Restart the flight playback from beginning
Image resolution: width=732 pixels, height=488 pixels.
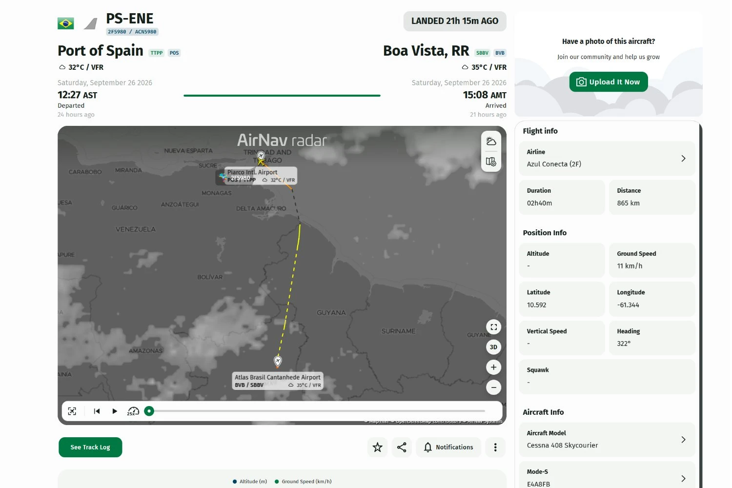(97, 411)
